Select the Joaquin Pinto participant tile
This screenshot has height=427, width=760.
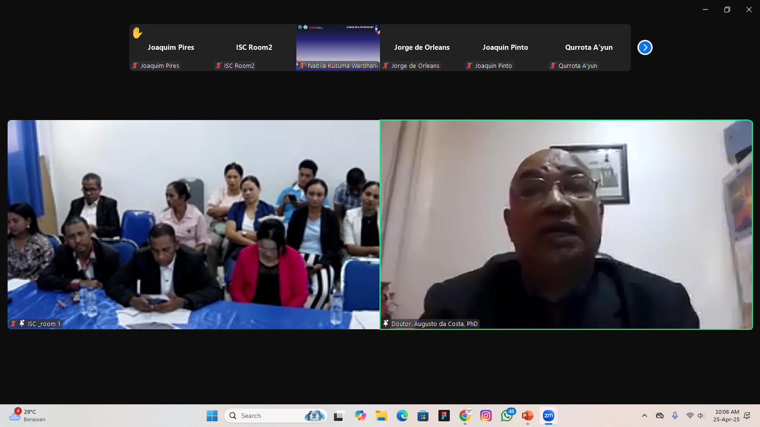pos(505,47)
